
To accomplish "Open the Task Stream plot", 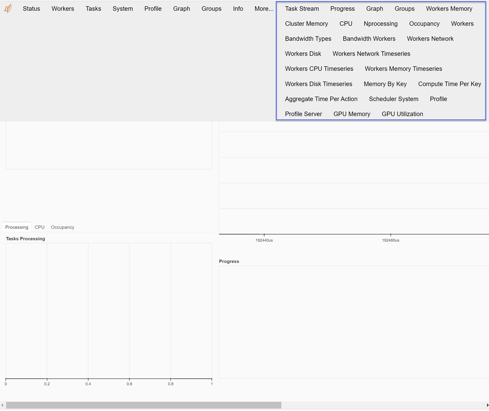I will (302, 9).
